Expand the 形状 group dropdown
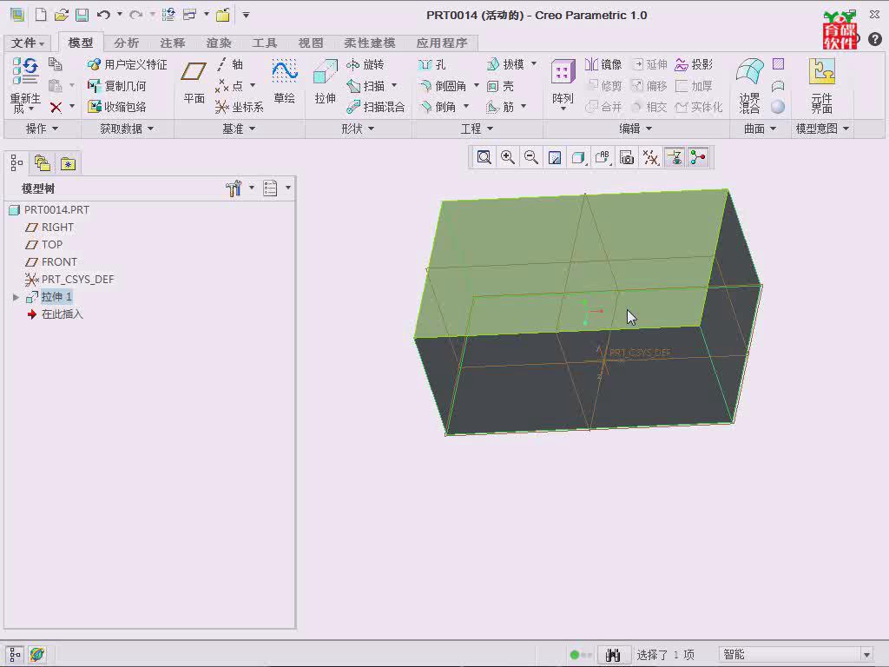 click(358, 129)
